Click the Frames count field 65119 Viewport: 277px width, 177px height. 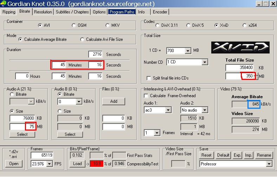pos(42,155)
